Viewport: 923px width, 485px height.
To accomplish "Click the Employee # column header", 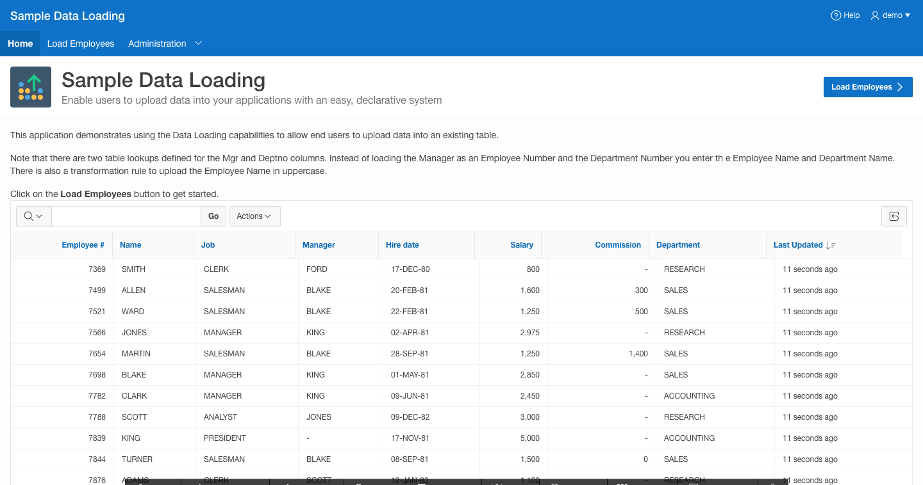I will tap(83, 245).
